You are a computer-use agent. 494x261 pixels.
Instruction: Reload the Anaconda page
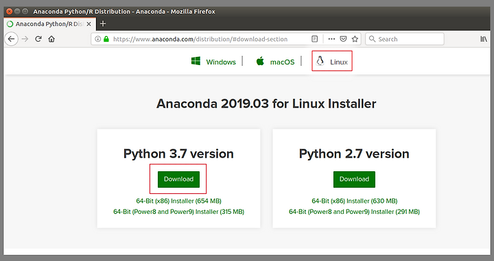point(38,39)
